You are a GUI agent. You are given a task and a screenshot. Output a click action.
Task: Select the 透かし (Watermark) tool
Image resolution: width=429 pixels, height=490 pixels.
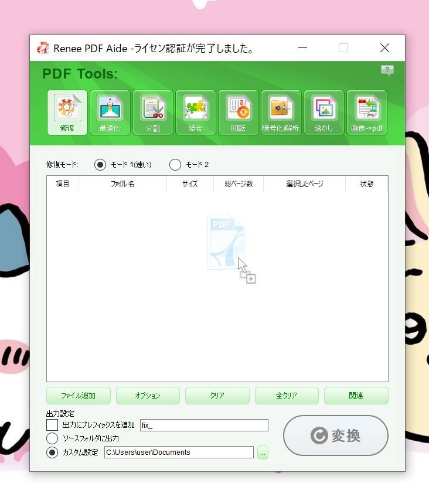324,113
